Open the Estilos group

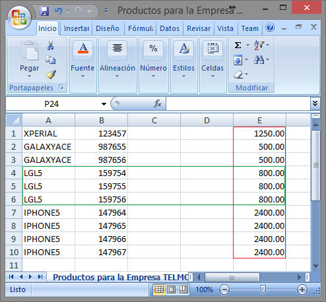tap(183, 65)
